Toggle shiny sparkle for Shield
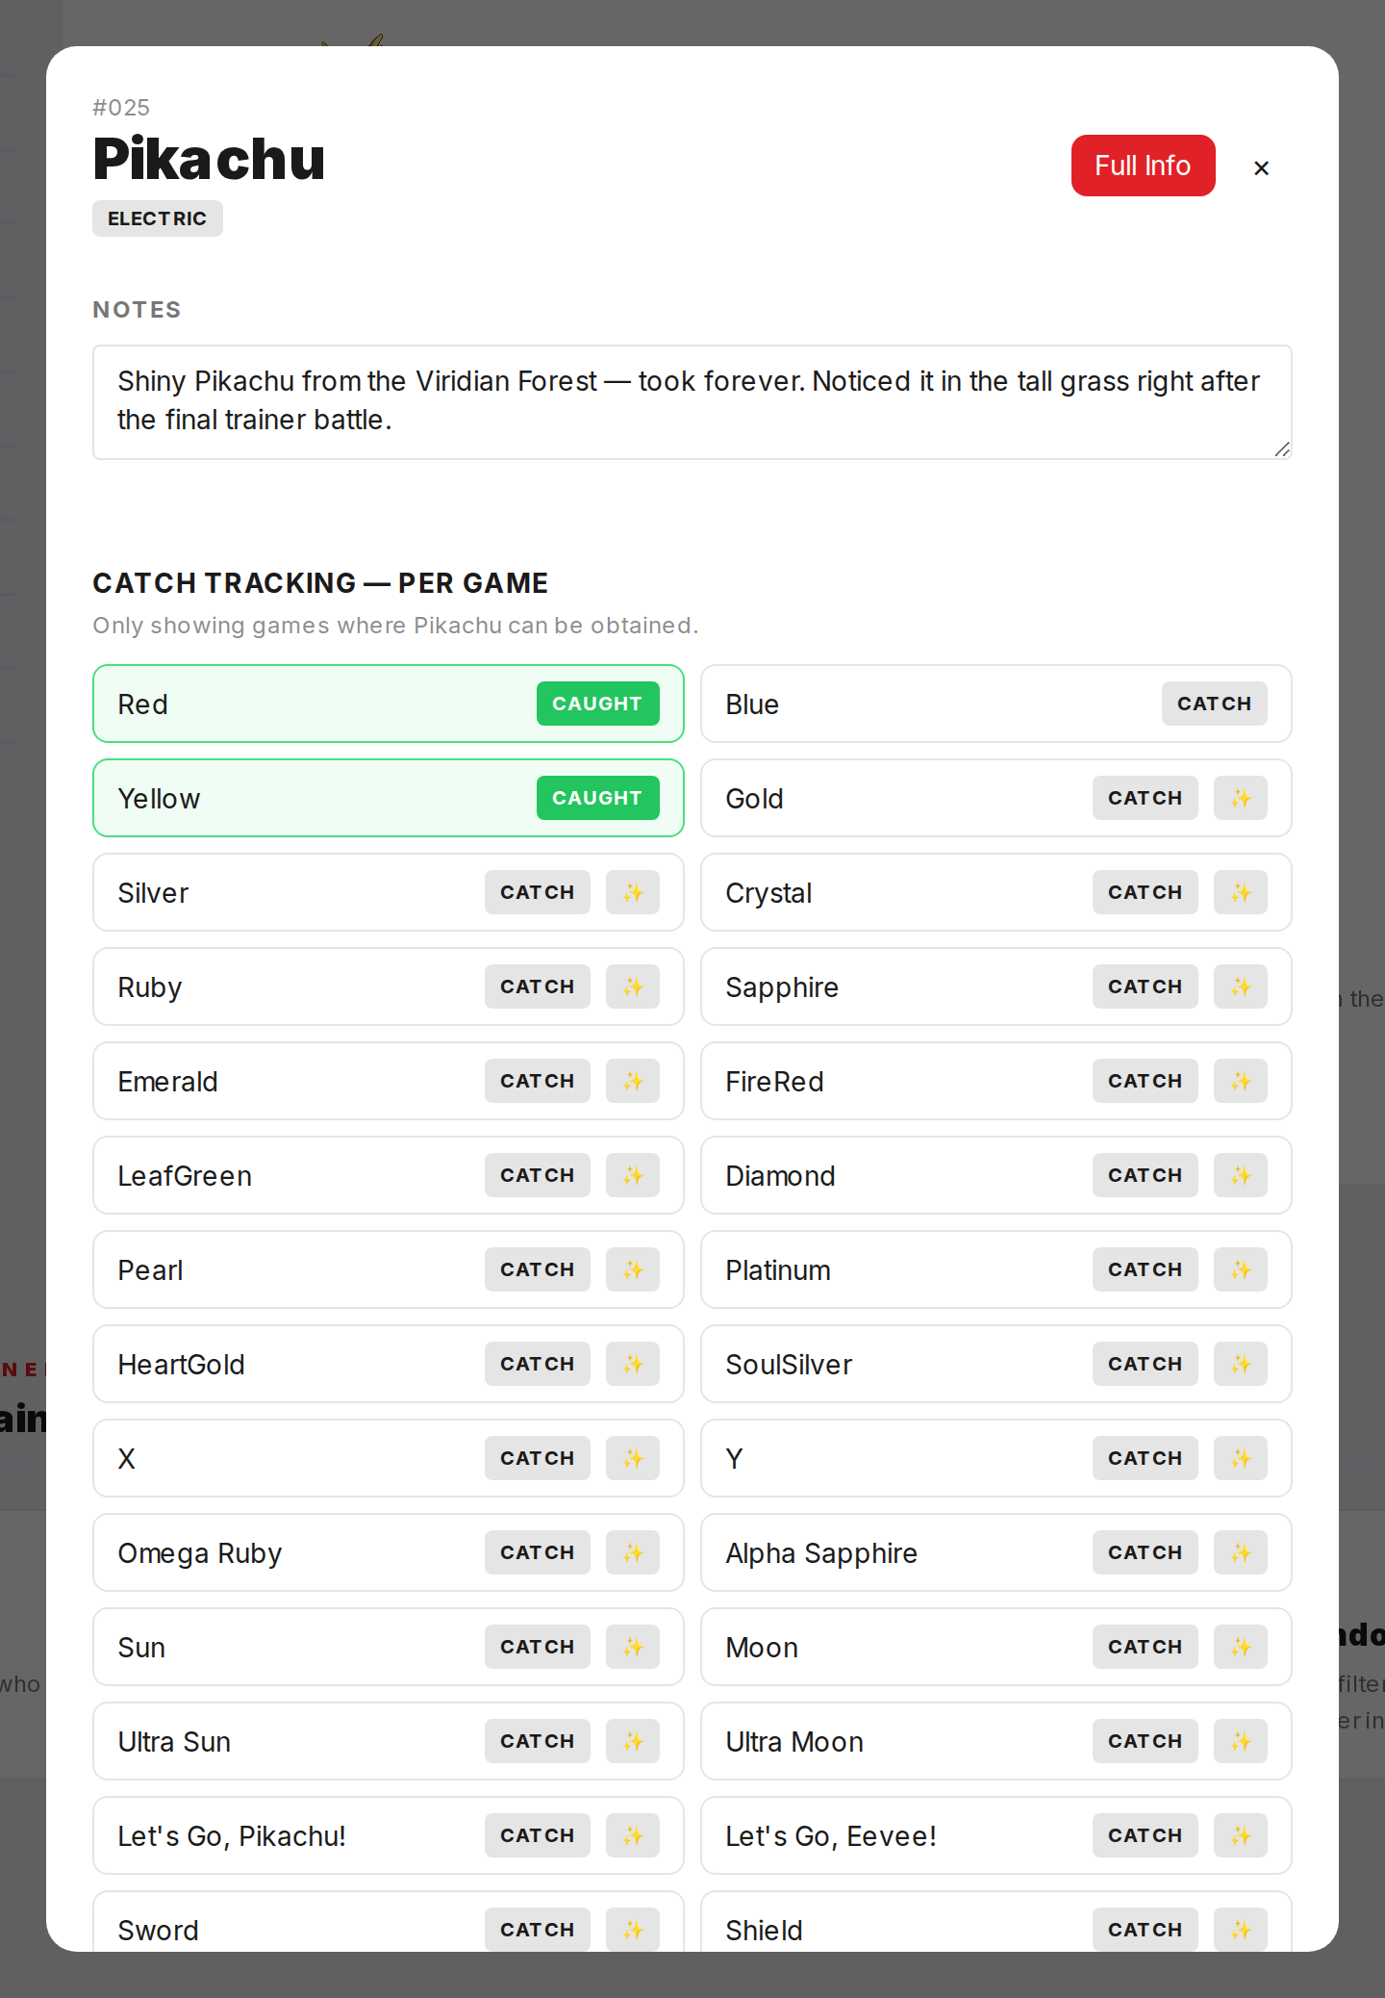Viewport: 1385px width, 1998px height. coord(1240,1930)
